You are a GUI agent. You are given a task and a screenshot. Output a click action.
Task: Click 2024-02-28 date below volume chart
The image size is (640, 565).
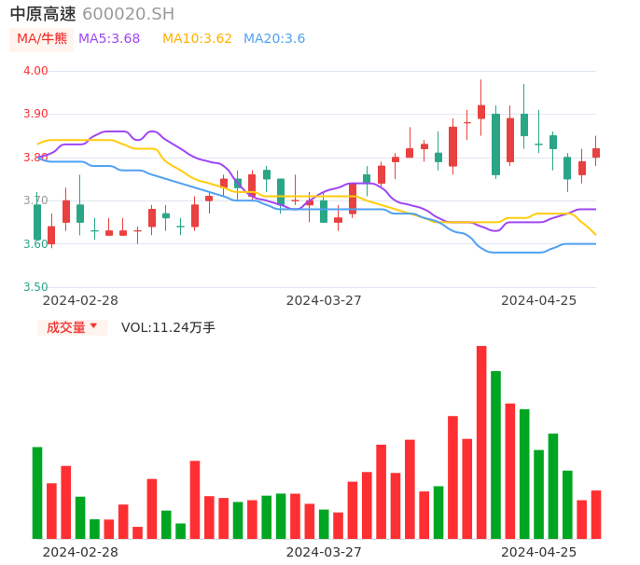(81, 552)
